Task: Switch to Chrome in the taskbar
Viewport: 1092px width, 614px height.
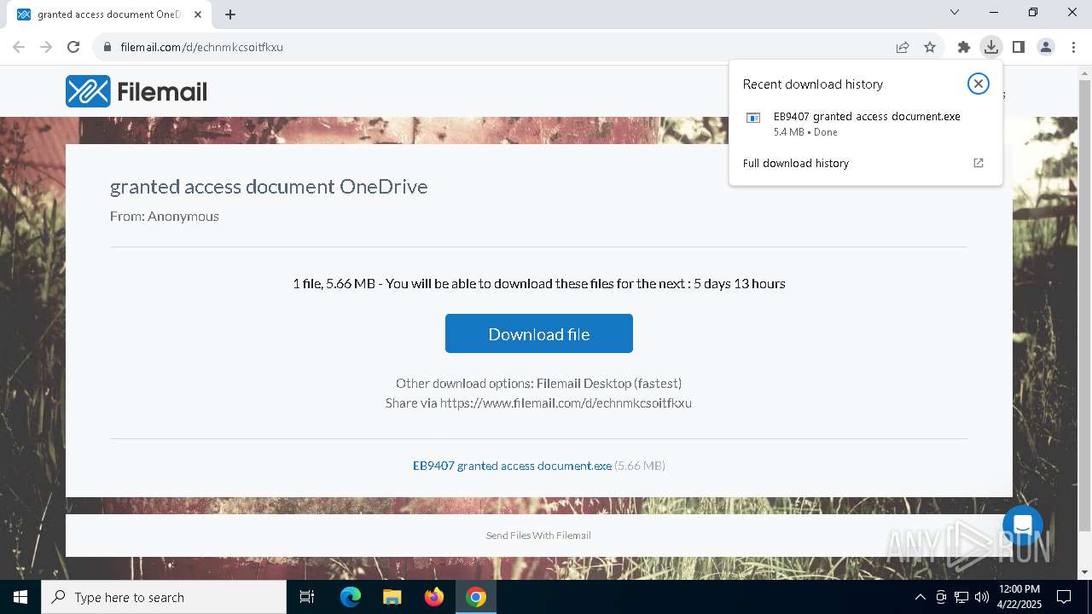Action: tap(476, 597)
